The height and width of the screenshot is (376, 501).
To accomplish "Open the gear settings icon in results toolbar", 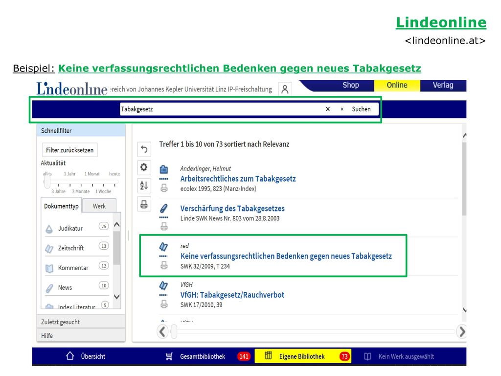I will [144, 167].
